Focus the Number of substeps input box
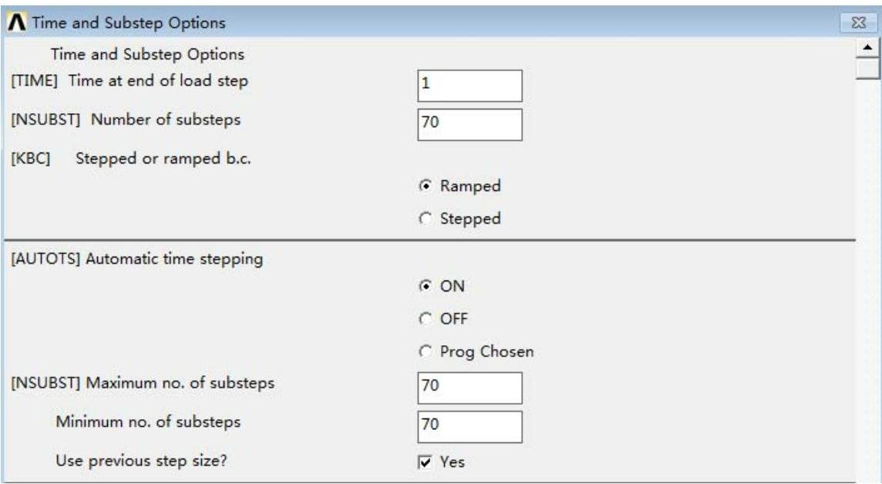This screenshot has width=882, height=484. (470, 124)
